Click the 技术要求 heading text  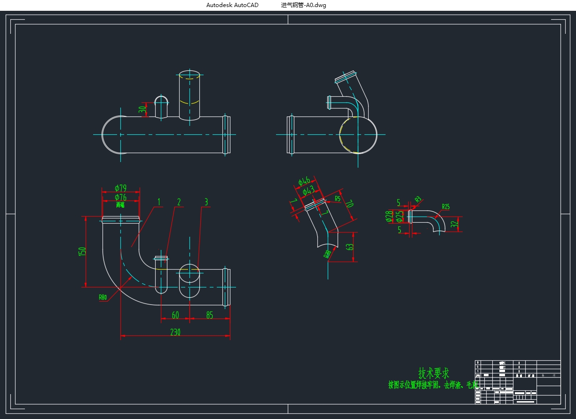click(x=434, y=373)
